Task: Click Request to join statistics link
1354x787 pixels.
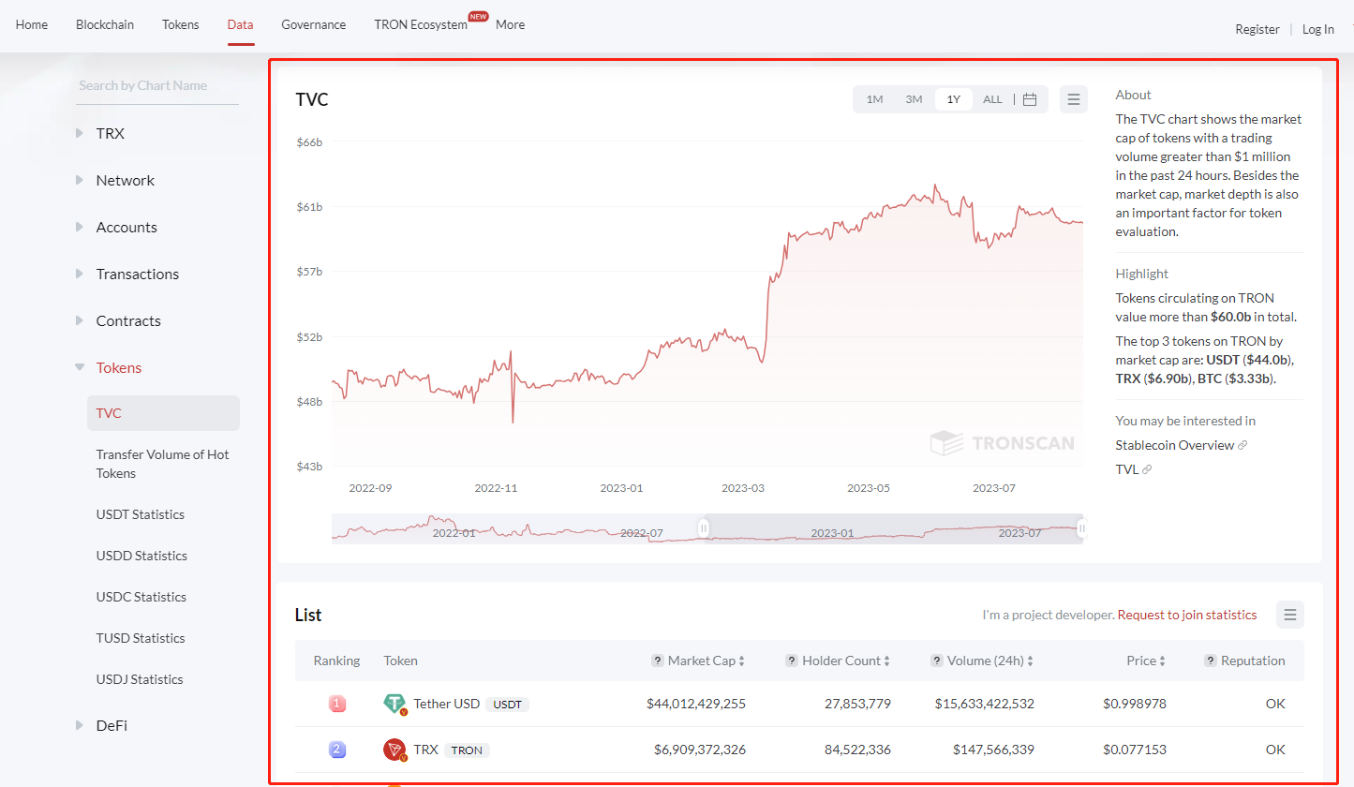Action: (x=1187, y=615)
